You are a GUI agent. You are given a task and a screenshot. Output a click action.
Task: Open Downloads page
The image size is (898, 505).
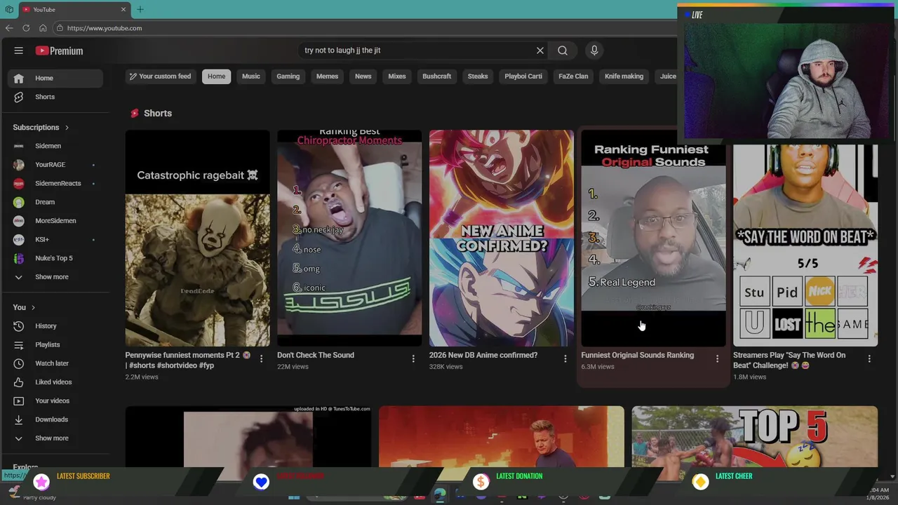pyautogui.click(x=55, y=419)
